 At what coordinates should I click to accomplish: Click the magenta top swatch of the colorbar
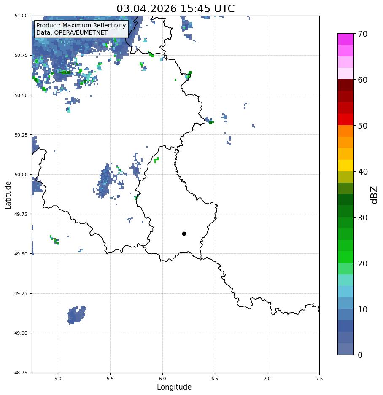click(x=346, y=39)
